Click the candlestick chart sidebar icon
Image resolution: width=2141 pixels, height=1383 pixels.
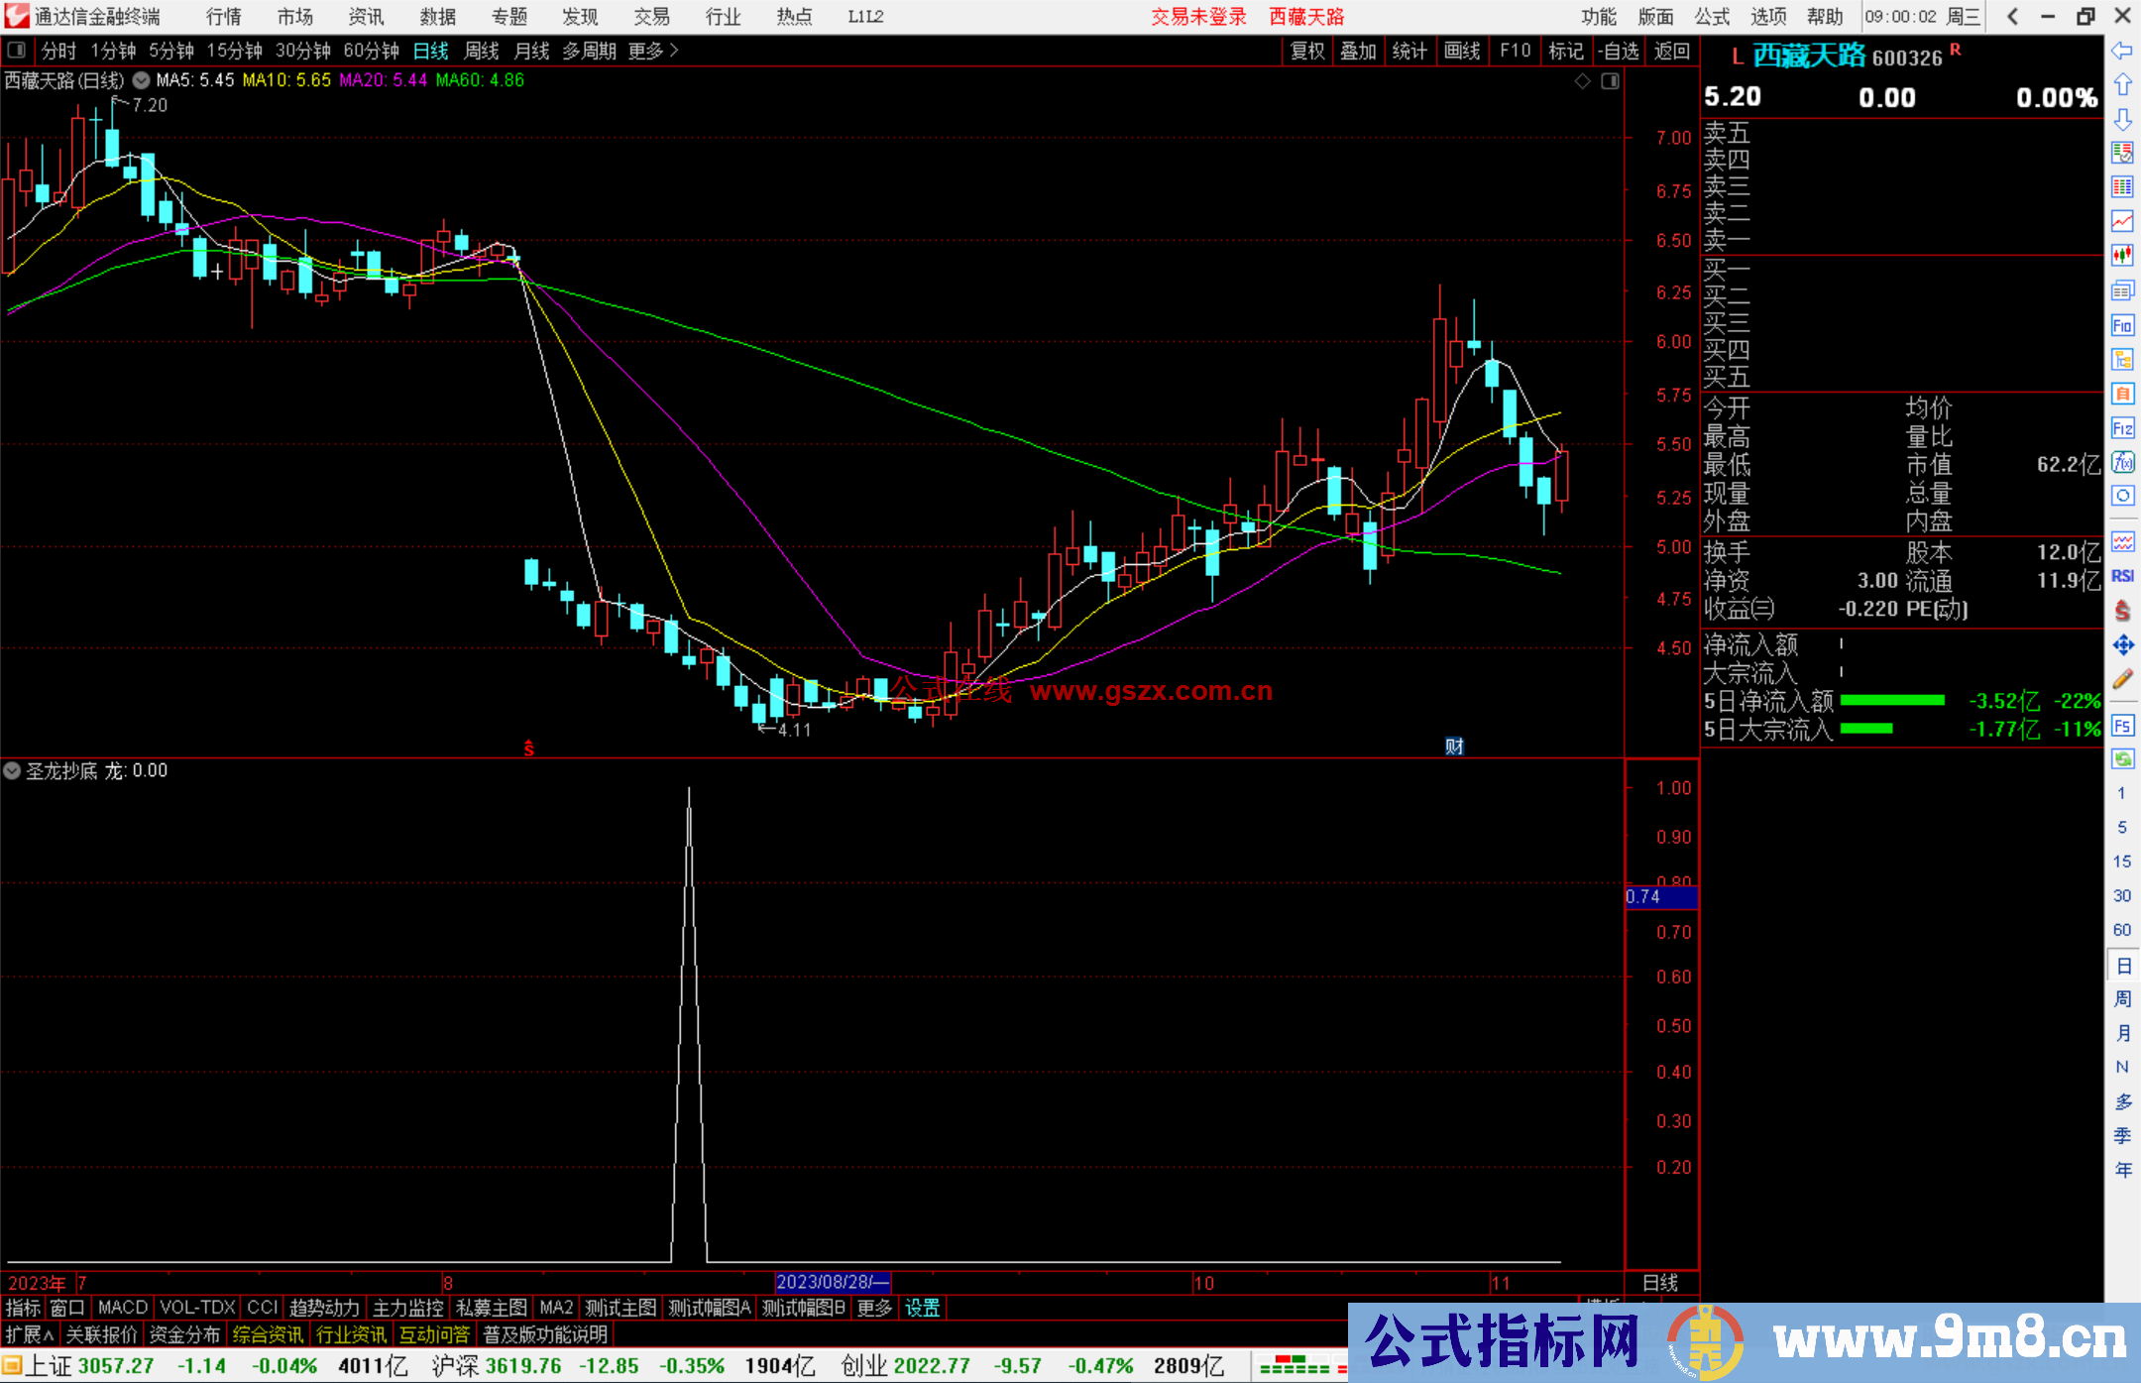click(x=2122, y=256)
